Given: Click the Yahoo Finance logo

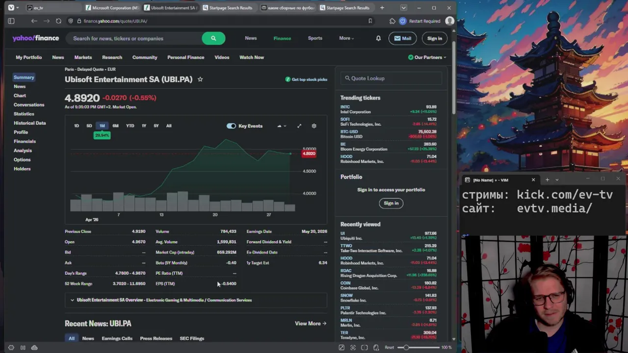Looking at the screenshot, I should click(36, 38).
